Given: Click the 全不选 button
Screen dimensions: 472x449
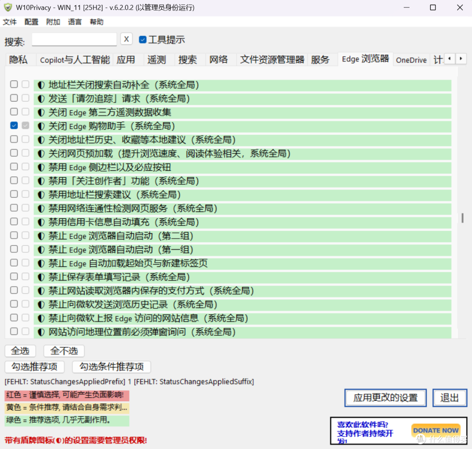Looking at the screenshot, I should 64,351.
